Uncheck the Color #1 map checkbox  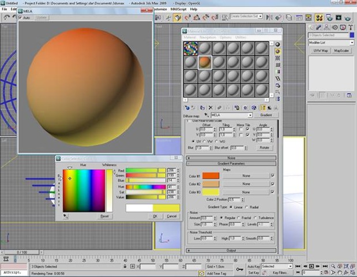point(272,175)
